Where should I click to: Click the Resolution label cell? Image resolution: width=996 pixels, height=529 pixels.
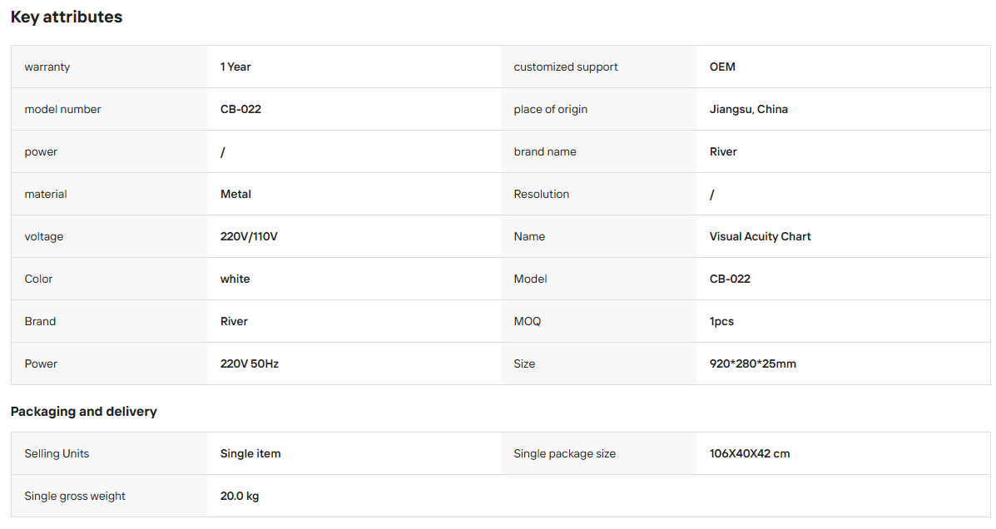pyautogui.click(x=598, y=195)
